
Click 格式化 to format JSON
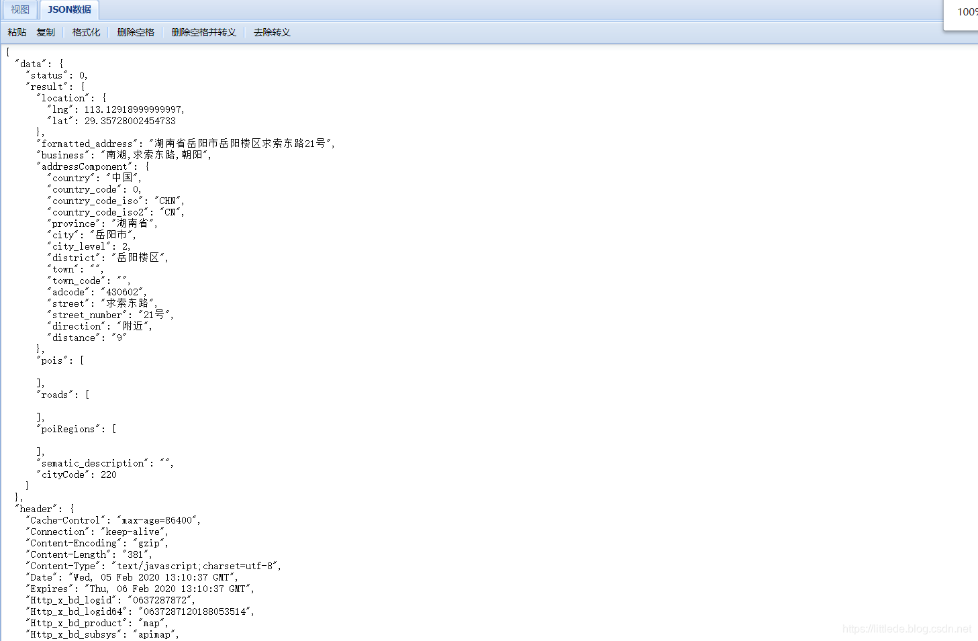tap(86, 32)
